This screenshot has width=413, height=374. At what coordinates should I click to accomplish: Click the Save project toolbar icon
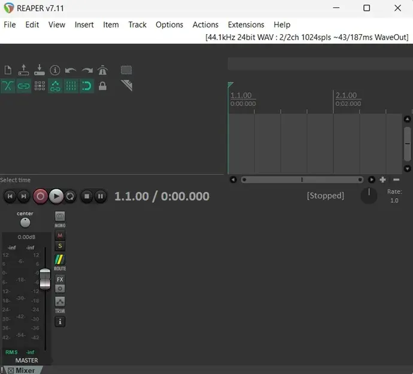(x=40, y=70)
